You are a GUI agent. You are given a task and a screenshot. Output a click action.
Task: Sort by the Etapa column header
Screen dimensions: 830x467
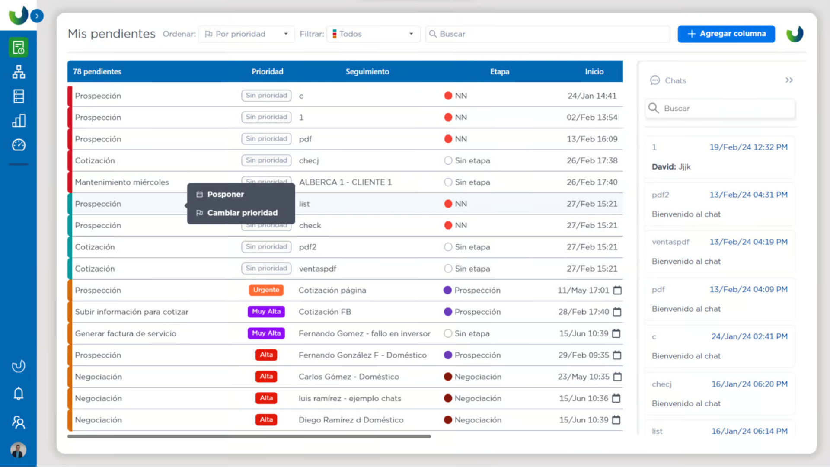coord(500,71)
